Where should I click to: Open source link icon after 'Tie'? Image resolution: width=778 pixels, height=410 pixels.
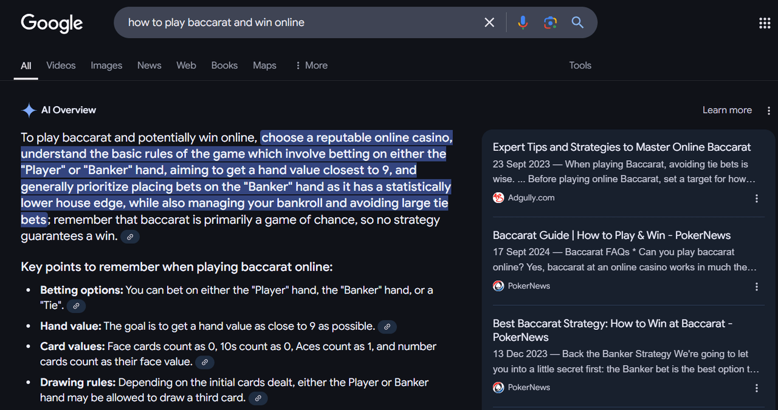point(76,306)
